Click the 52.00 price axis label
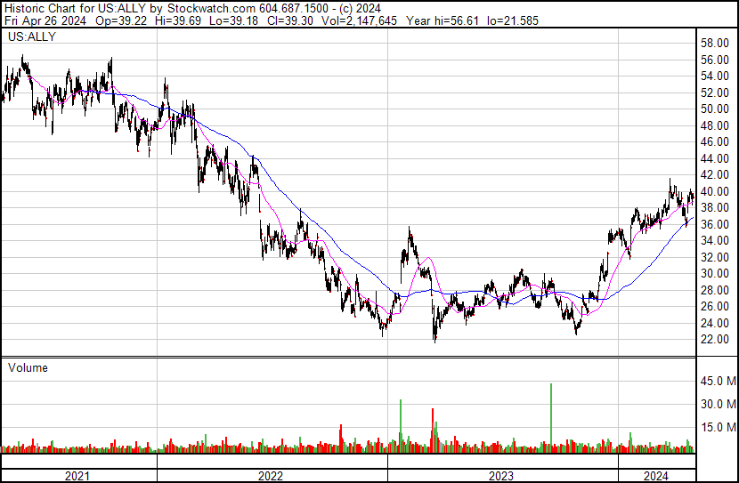 click(714, 93)
